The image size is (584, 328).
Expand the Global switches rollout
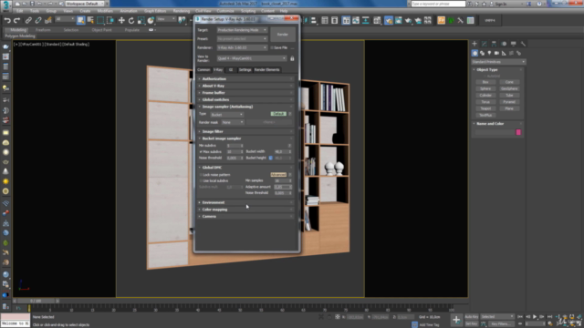pyautogui.click(x=245, y=99)
